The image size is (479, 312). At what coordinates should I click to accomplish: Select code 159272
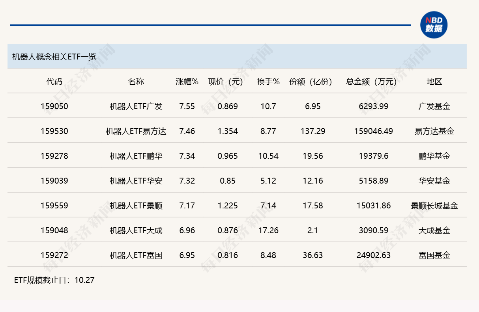[x=54, y=255]
